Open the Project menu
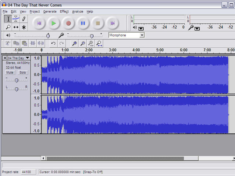 pos(35,11)
